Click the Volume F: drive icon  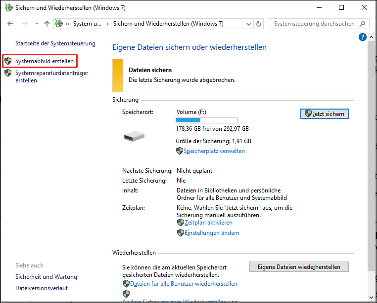pyautogui.click(x=134, y=136)
